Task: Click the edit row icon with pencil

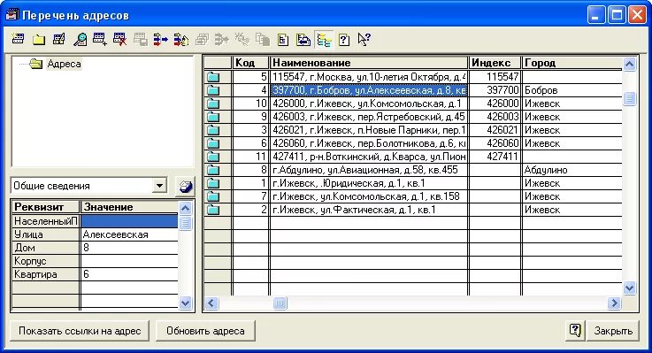Action: (59, 40)
